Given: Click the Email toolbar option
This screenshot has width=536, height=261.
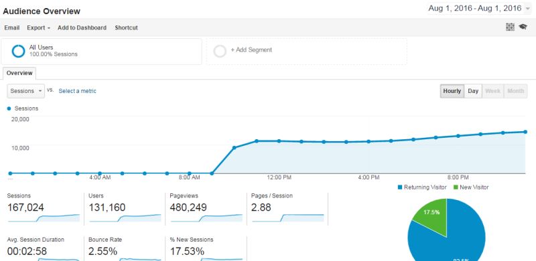Looking at the screenshot, I should coord(12,27).
